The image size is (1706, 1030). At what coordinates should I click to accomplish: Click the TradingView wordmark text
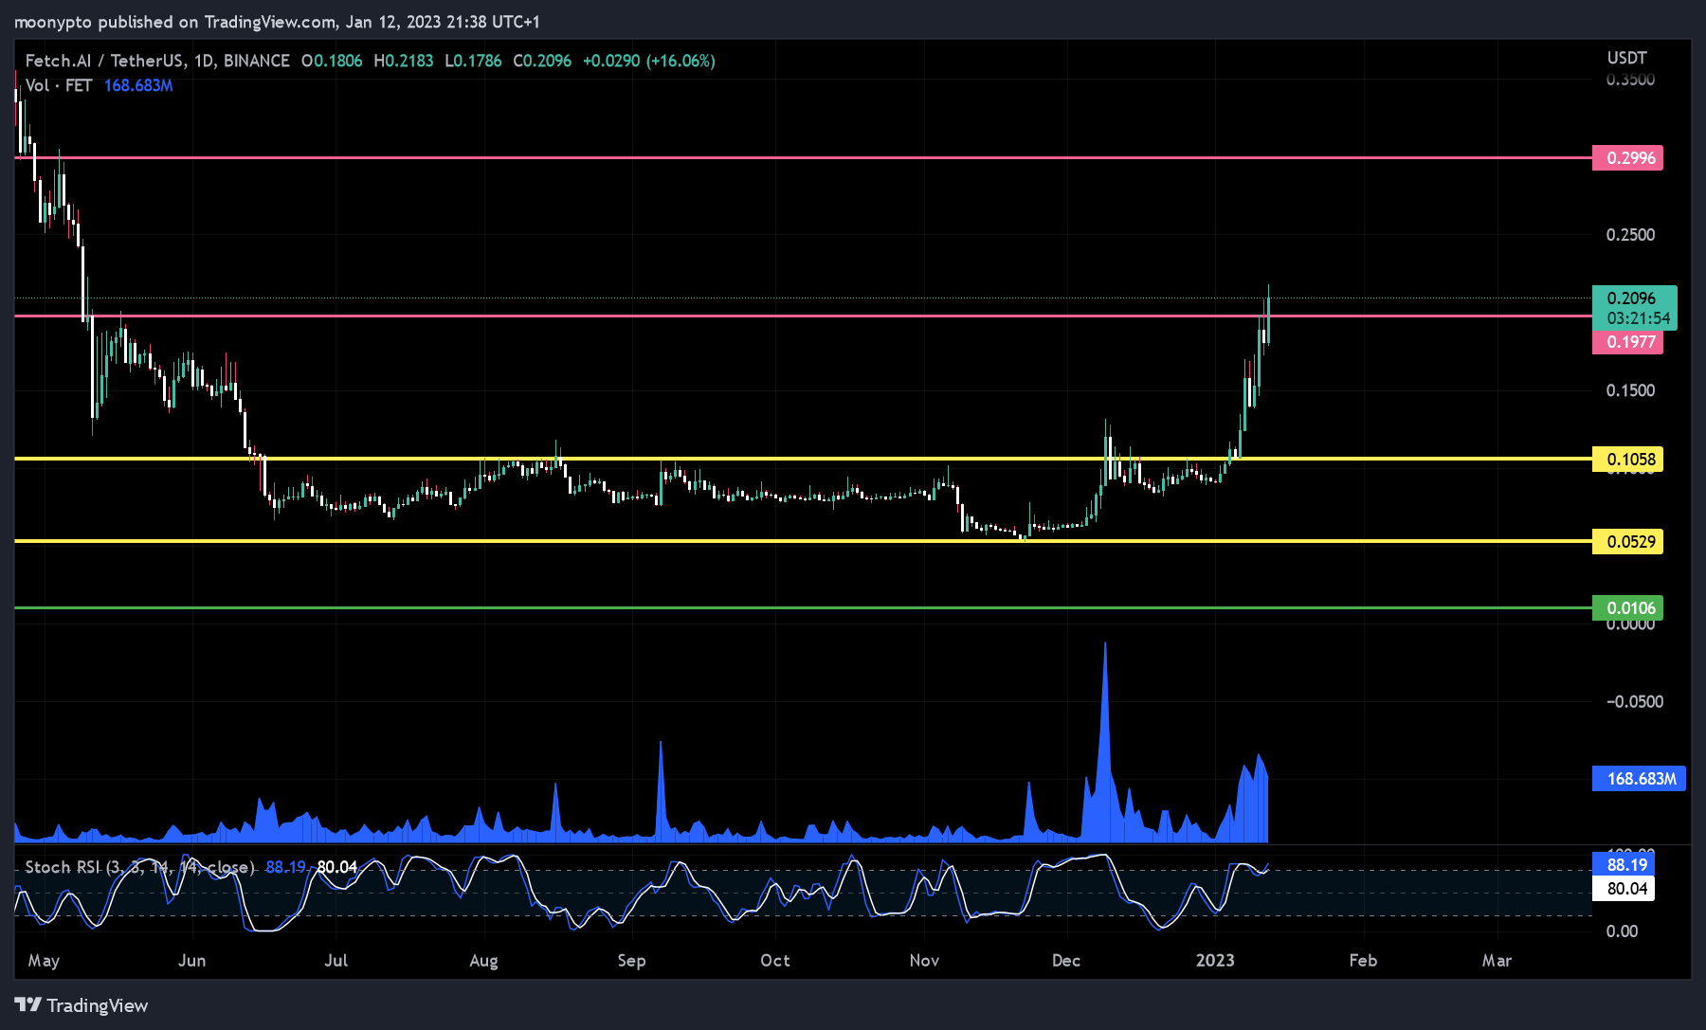click(98, 1005)
